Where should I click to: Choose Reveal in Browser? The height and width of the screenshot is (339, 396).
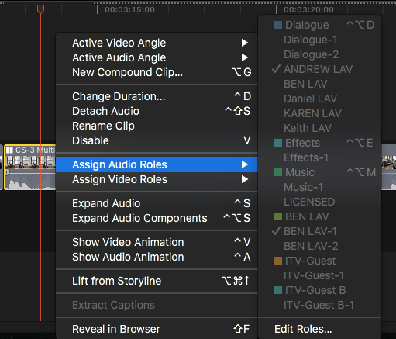pyautogui.click(x=157, y=329)
